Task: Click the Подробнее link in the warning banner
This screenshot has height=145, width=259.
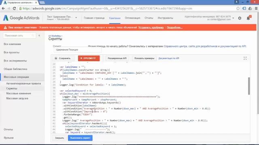Action: pos(174,27)
